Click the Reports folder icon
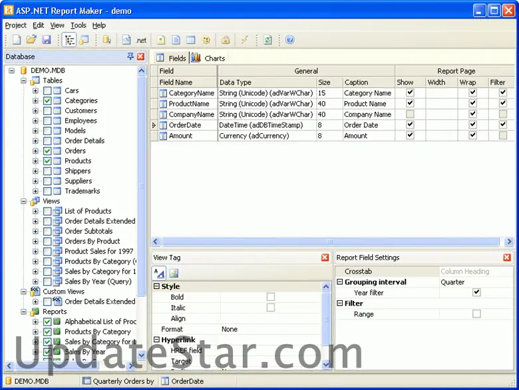The height and width of the screenshot is (390, 519). click(35, 311)
